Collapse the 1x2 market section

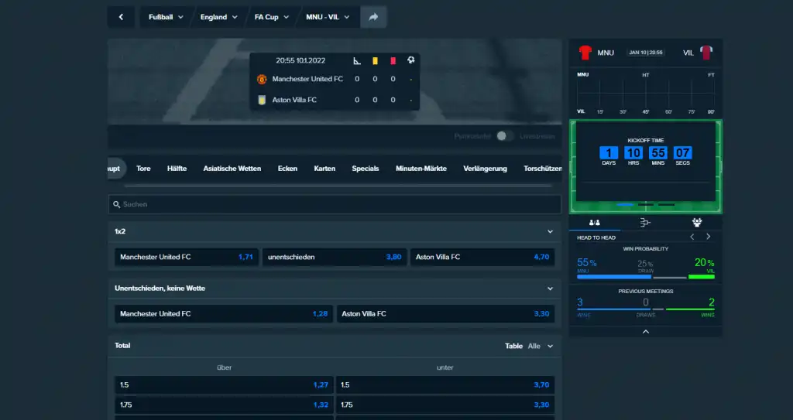(x=551, y=231)
